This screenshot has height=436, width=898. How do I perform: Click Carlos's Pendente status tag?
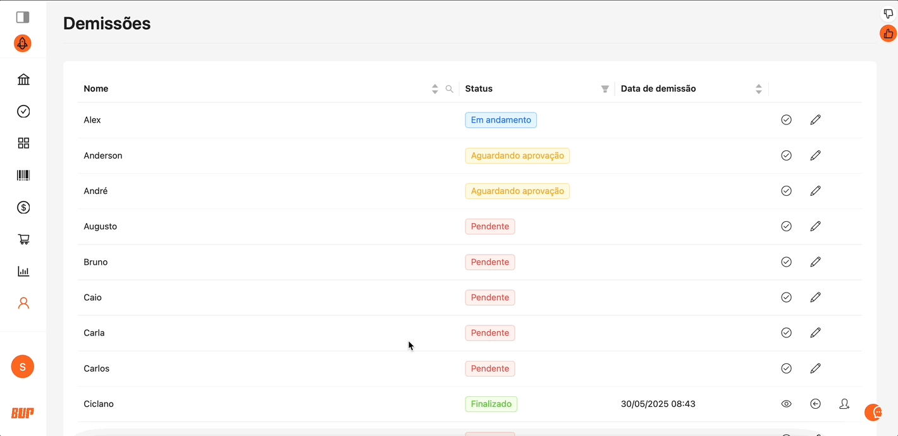point(490,368)
